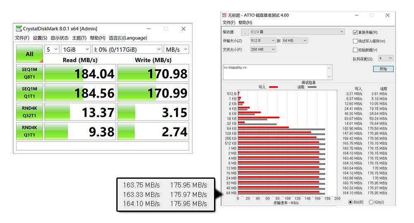Viewport: 414px width, 223px height.
Task: Start the SEQ1M Q8T1 test
Action: click(29, 73)
